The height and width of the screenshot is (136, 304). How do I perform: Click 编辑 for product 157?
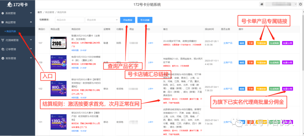coord(242,43)
